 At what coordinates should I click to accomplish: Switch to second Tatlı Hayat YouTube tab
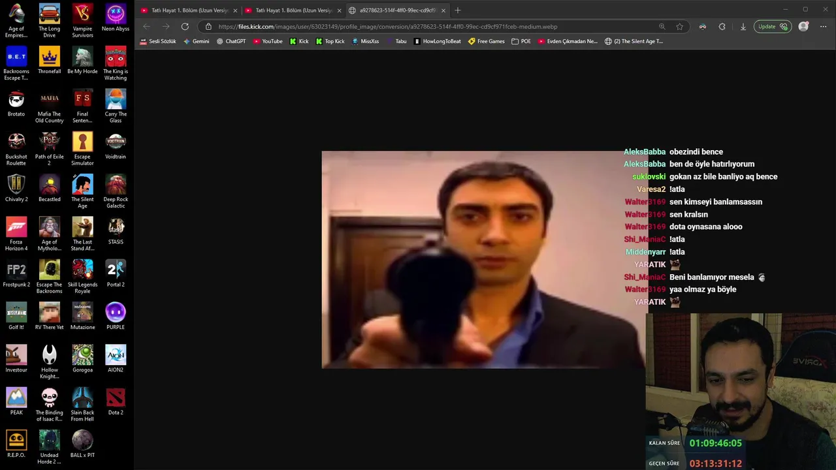[293, 10]
